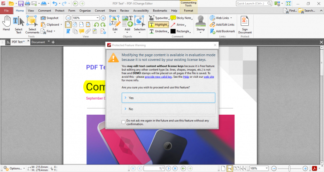Click Options button in status bar
The width and height of the screenshot is (324, 172).
[14, 168]
